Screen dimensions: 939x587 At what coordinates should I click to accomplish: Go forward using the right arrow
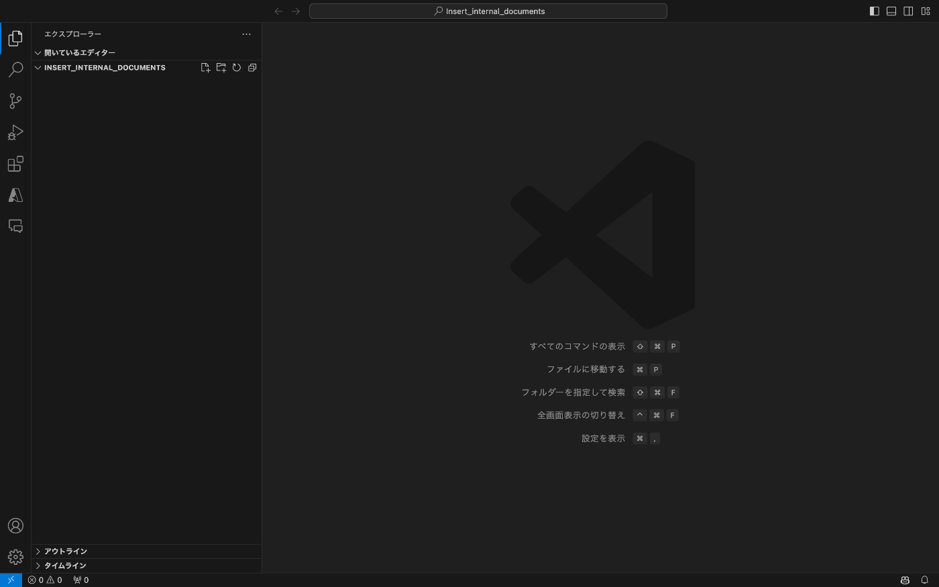[x=296, y=11]
